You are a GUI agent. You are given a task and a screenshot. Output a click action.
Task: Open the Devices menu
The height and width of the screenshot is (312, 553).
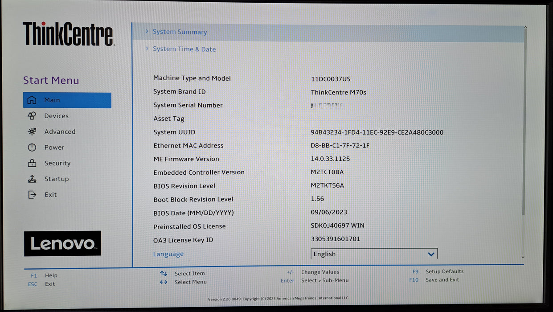point(56,116)
